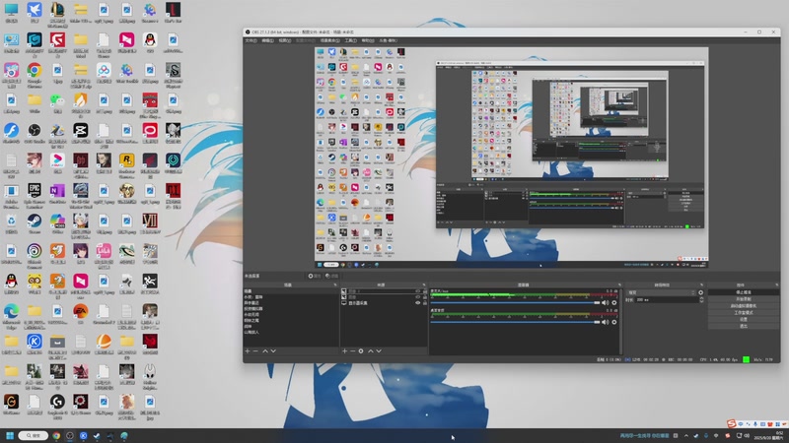Open the 工具 menu in OBS
789x443 pixels.
351,40
